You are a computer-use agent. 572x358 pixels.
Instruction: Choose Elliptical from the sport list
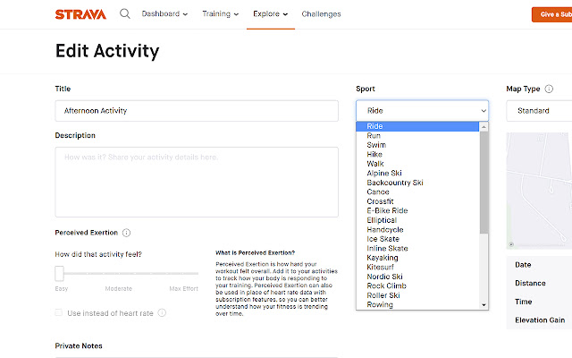click(x=417, y=220)
